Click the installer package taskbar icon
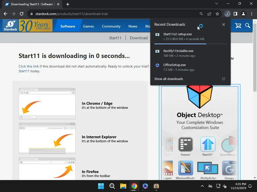Screen dimensions: 257x192 [x=156, y=186]
